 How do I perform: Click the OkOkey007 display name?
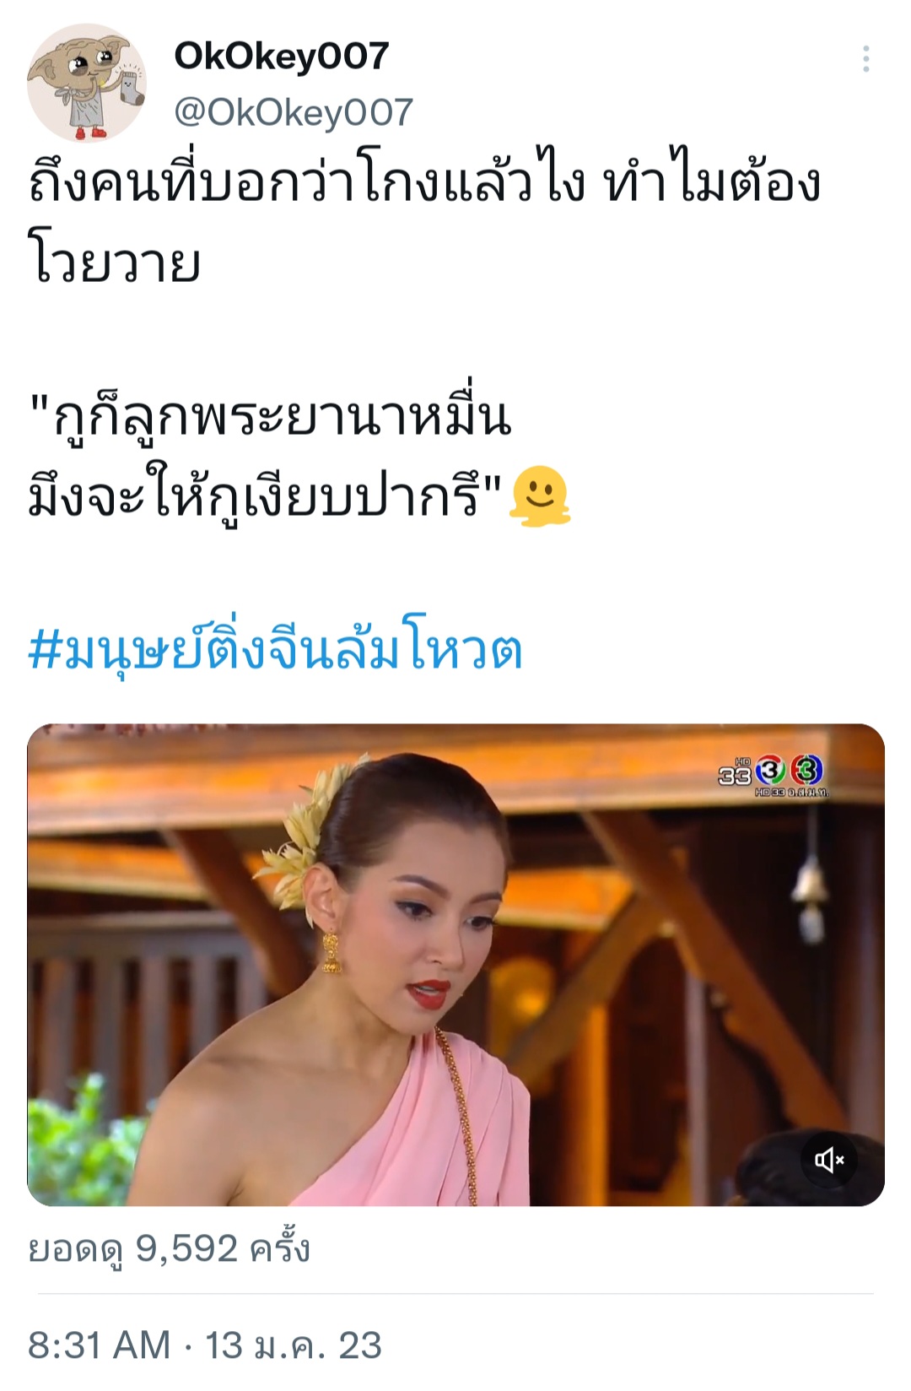click(x=281, y=56)
